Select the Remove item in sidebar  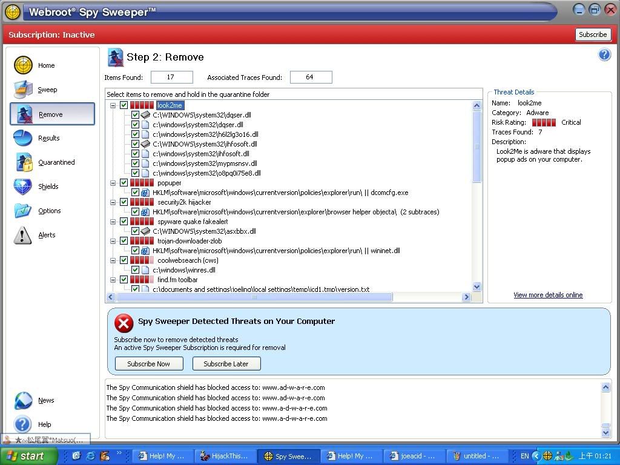point(52,114)
